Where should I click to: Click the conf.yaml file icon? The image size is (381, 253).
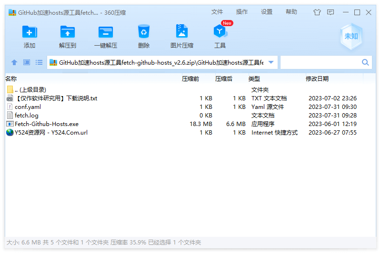[10, 107]
